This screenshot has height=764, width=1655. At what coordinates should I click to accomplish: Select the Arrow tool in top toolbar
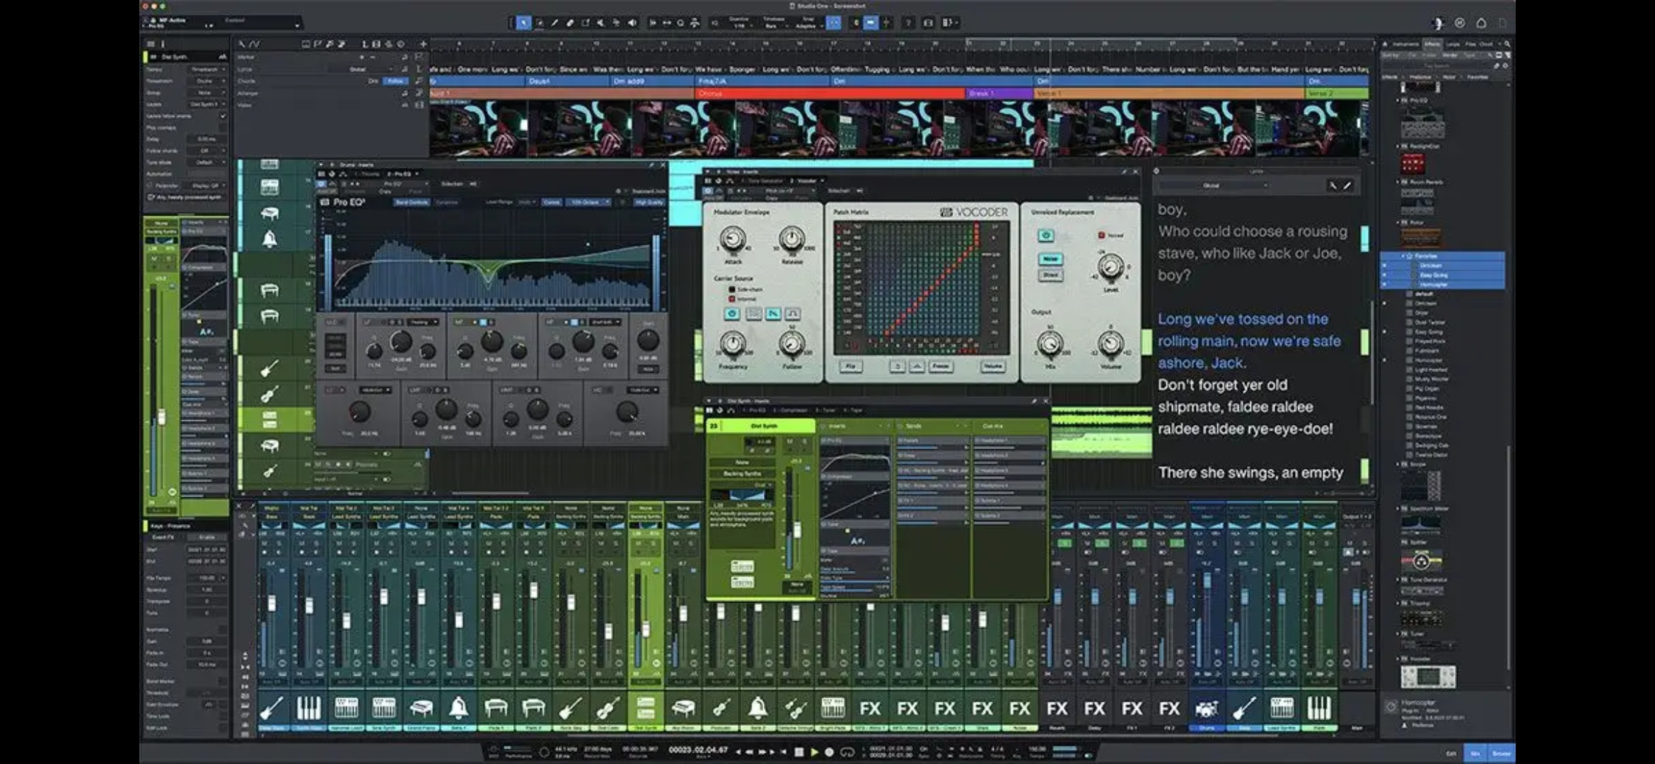tap(523, 23)
